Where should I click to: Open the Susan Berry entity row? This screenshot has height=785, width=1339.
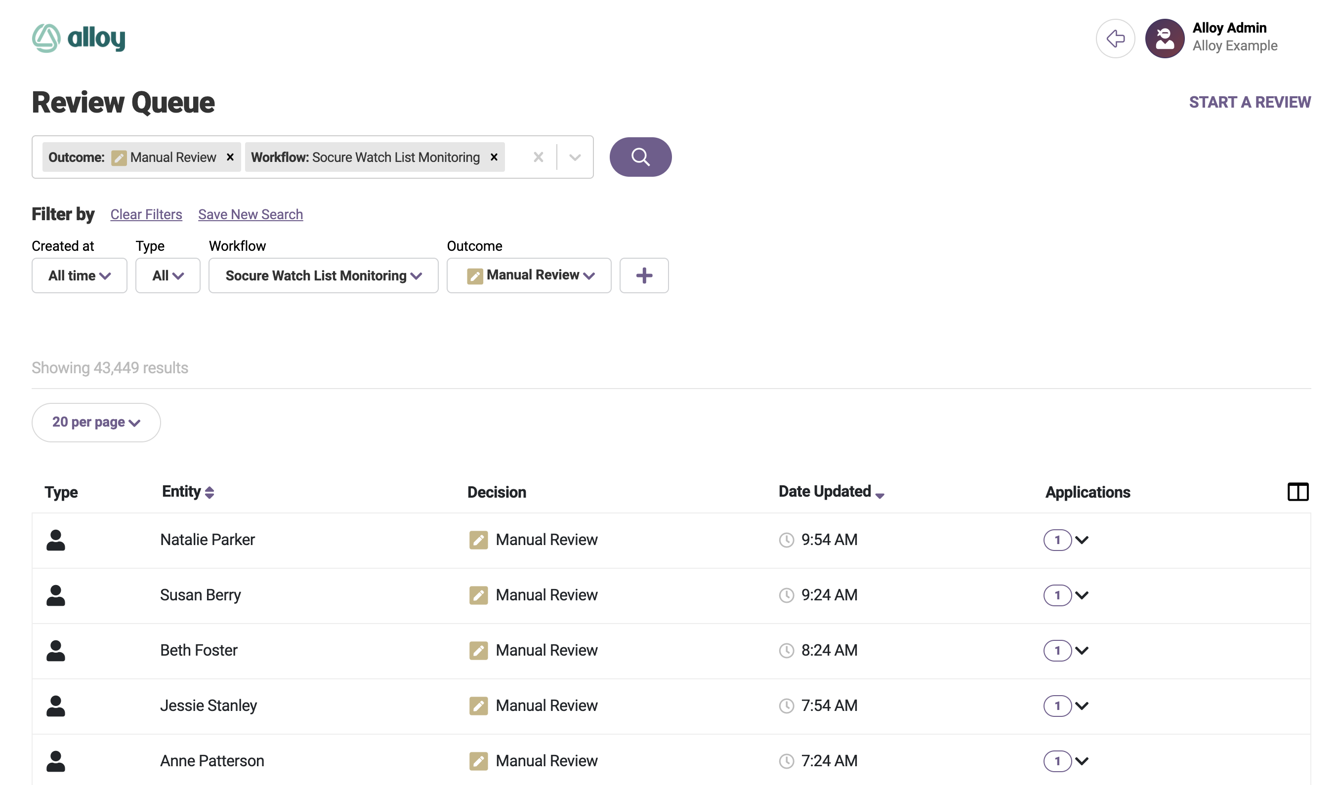point(671,595)
